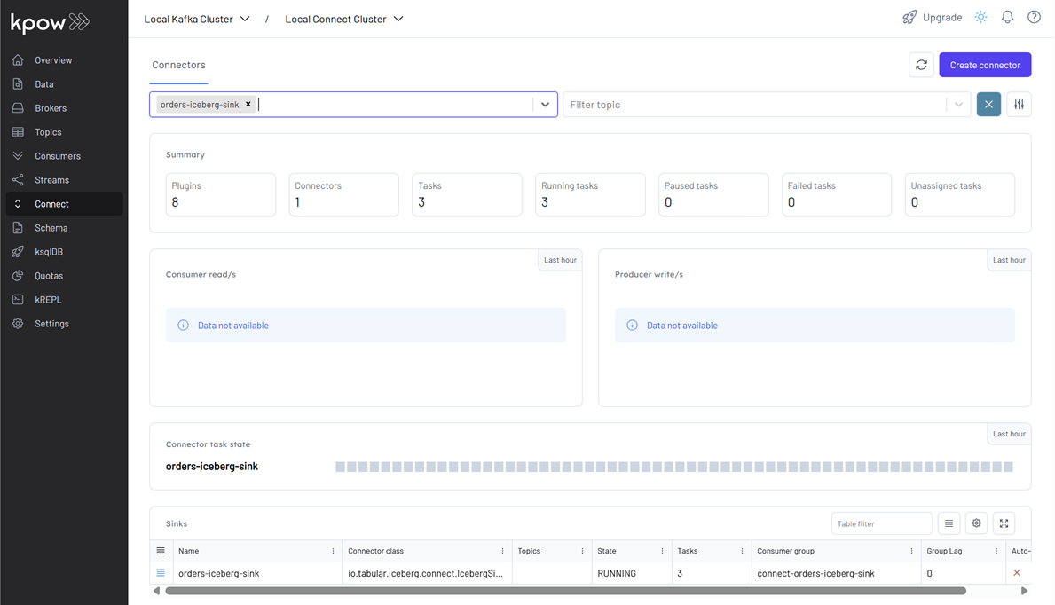Open the notifications bell
The image size is (1055, 605).
click(x=1007, y=18)
